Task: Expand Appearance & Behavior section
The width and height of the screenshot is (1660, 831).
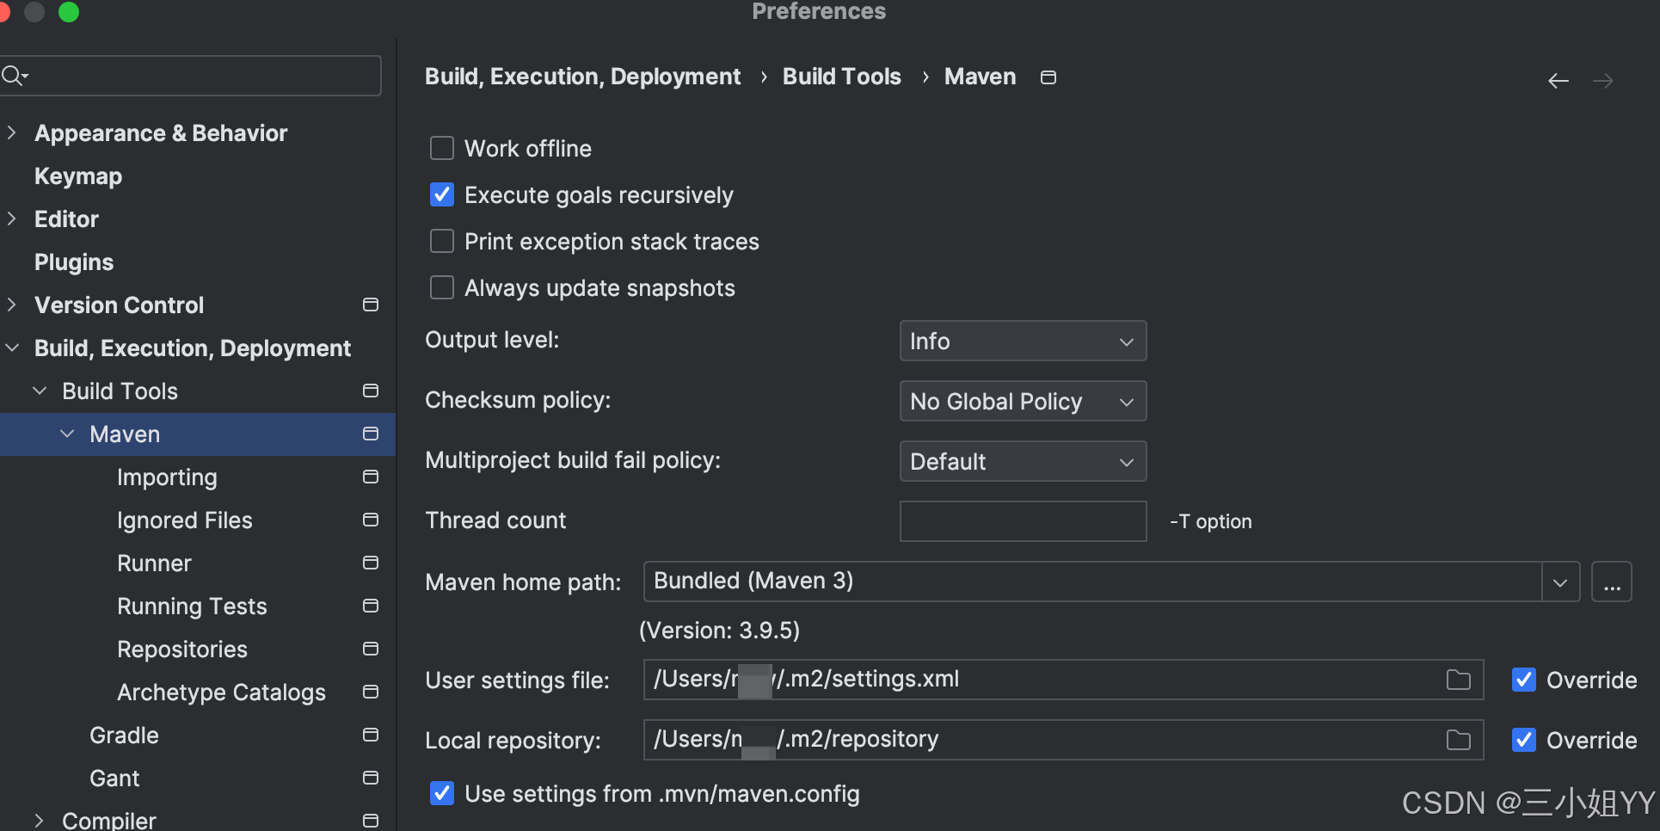Action: coord(12,132)
